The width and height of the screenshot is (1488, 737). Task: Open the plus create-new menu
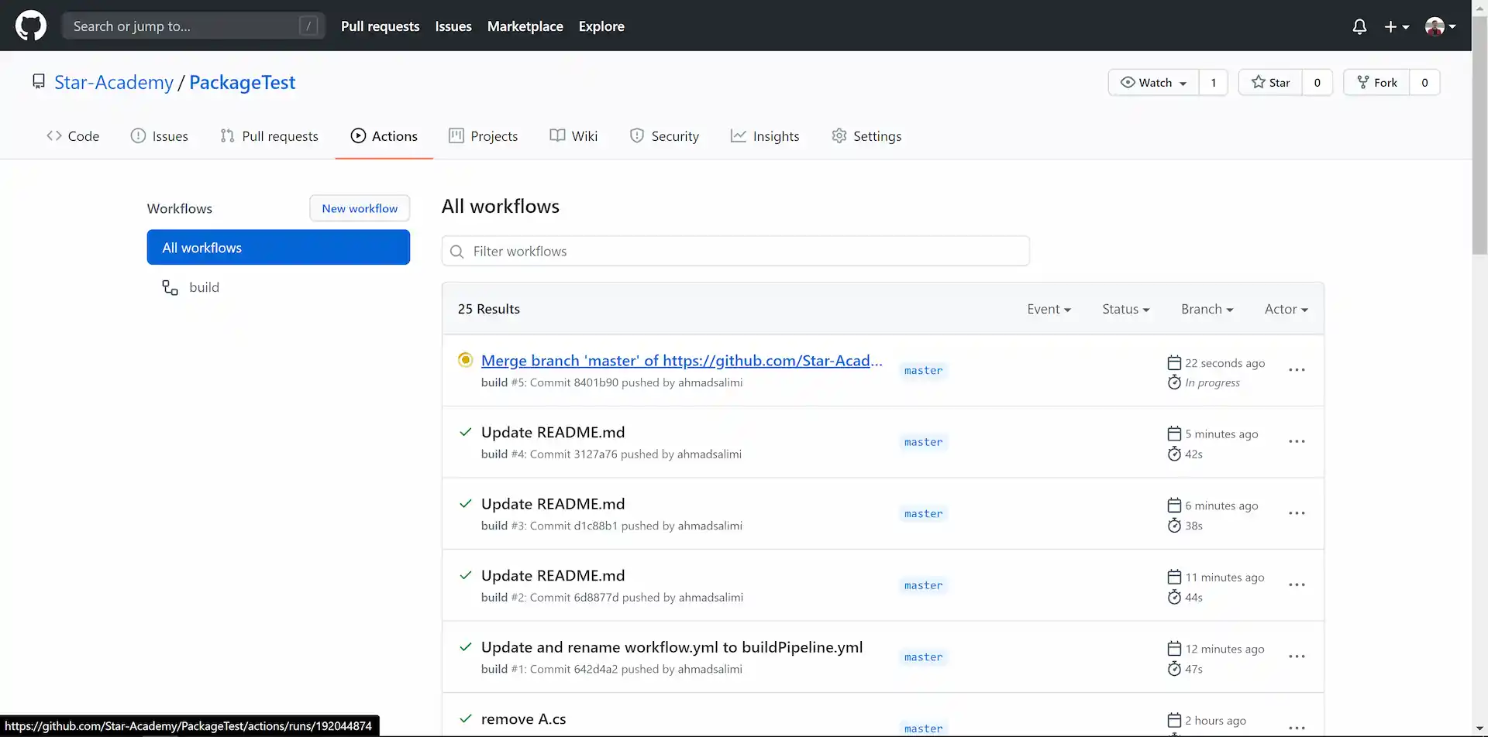[x=1397, y=26]
